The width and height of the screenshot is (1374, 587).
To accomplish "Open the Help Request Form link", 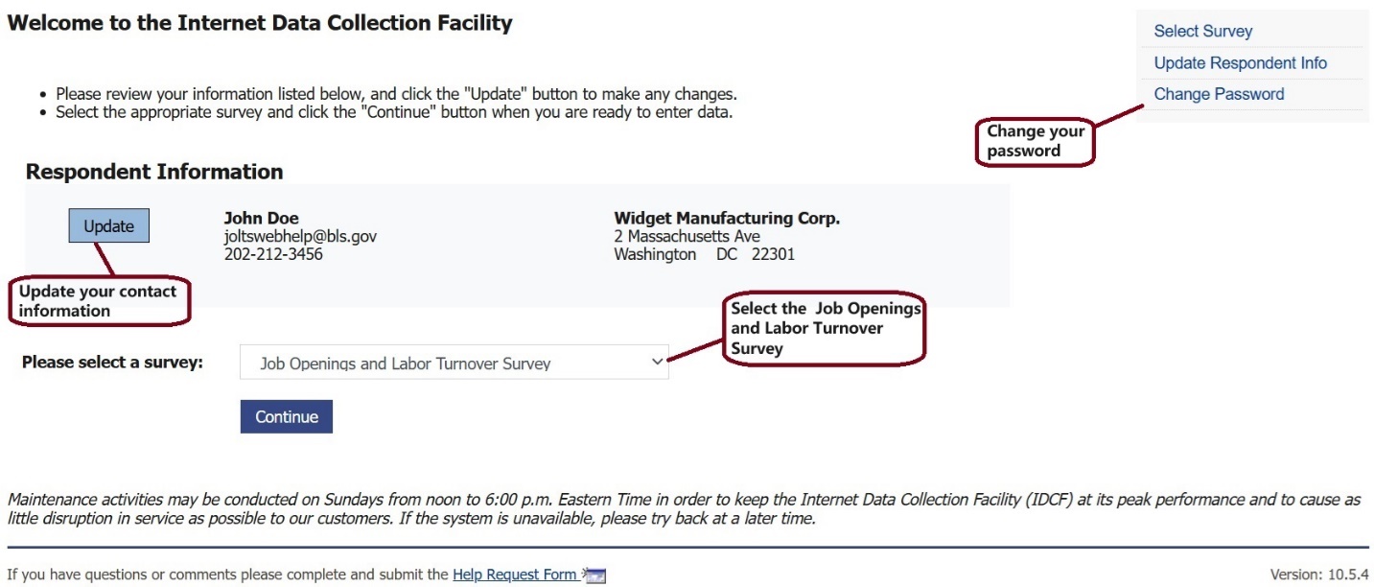I will tap(514, 575).
